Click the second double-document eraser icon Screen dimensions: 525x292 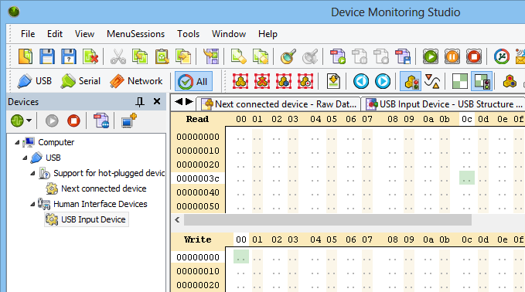click(x=261, y=56)
